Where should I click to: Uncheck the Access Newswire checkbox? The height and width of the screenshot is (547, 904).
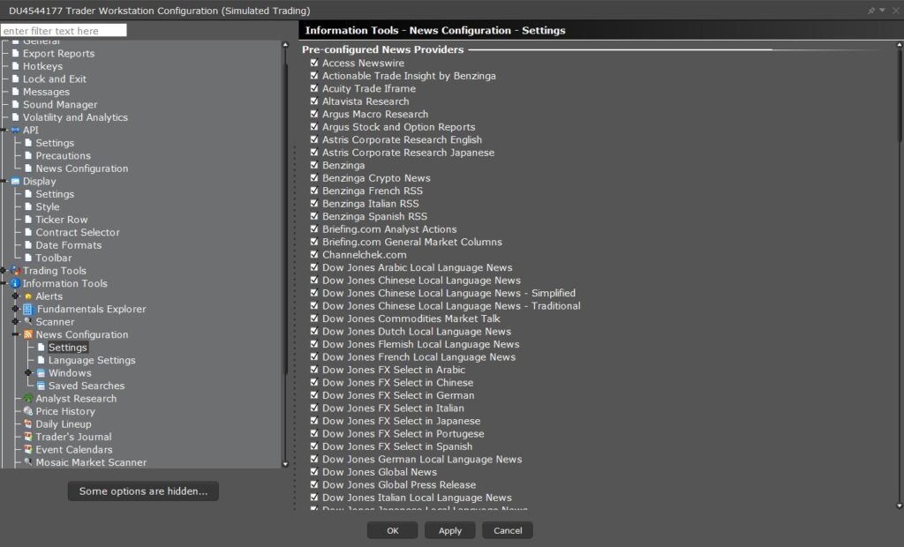(314, 63)
